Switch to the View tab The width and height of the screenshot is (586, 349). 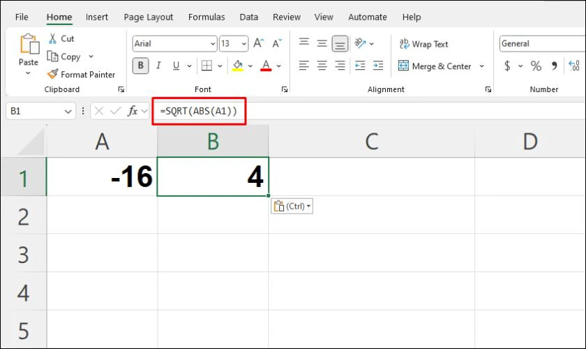coord(324,17)
